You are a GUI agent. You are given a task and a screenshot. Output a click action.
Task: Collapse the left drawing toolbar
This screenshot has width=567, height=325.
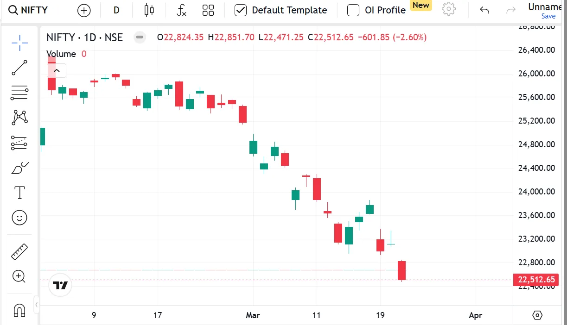(36, 305)
